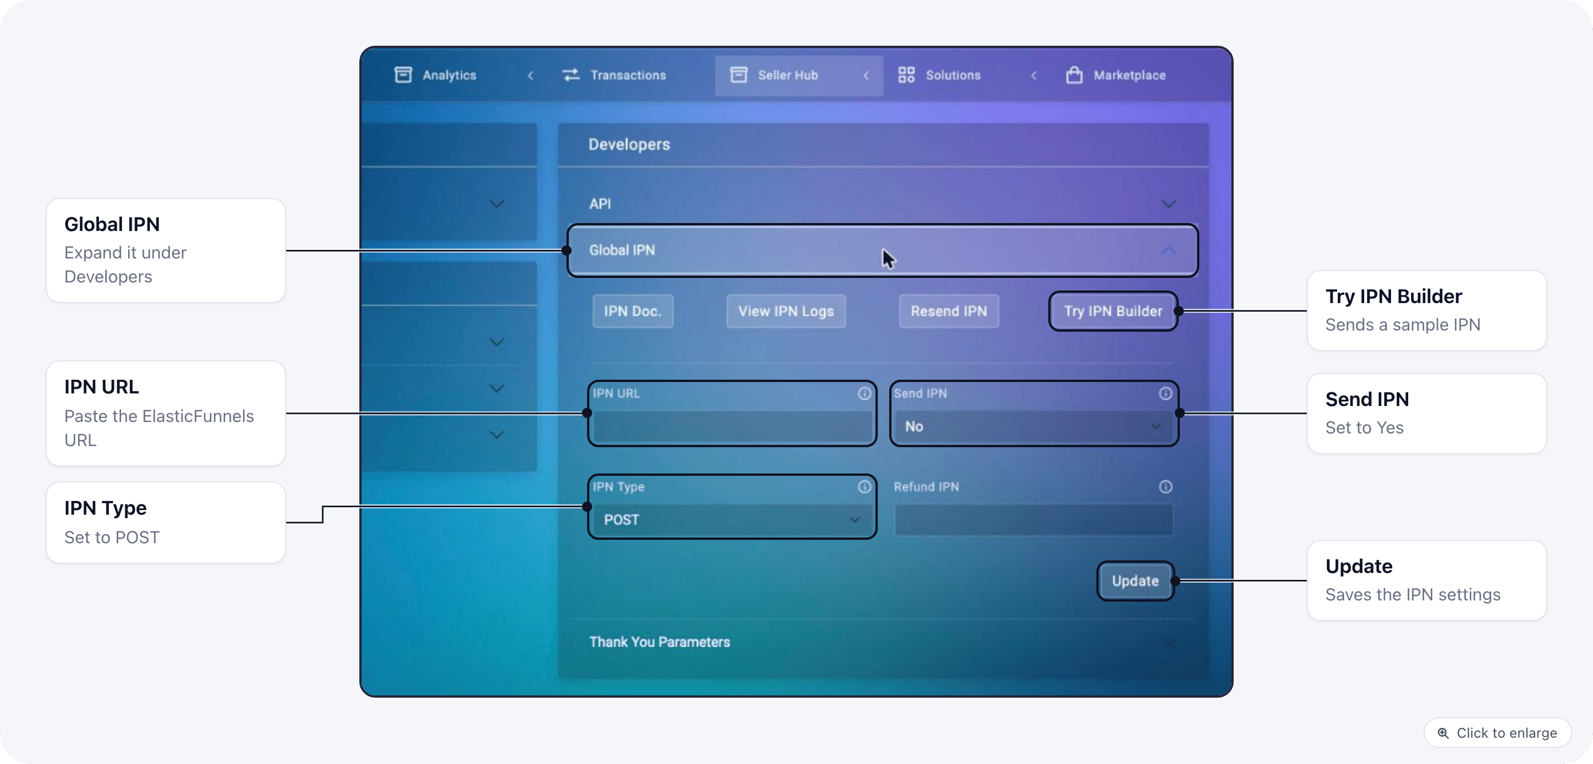Click the info icon beside Send IPN
The image size is (1593, 764).
[x=1165, y=393]
